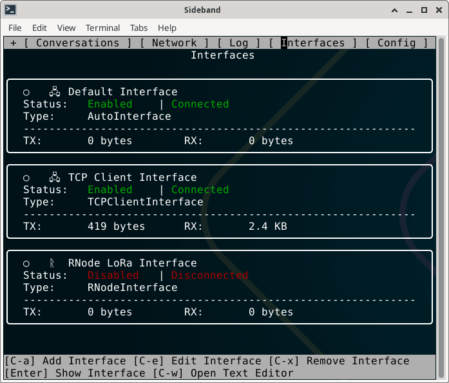Click the network icon beside Default Interface

coord(54,92)
